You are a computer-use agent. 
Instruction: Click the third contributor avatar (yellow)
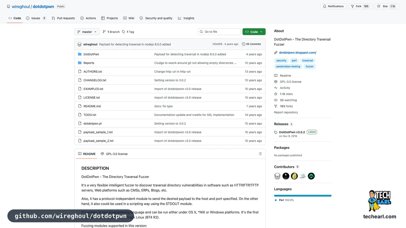pos(294,176)
